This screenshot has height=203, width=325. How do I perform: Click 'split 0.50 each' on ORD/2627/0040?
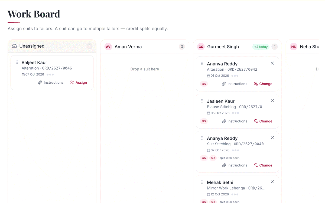pos(229,158)
